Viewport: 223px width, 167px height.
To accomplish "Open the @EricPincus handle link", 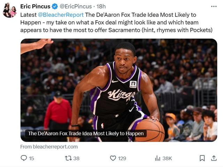I will (76, 6).
